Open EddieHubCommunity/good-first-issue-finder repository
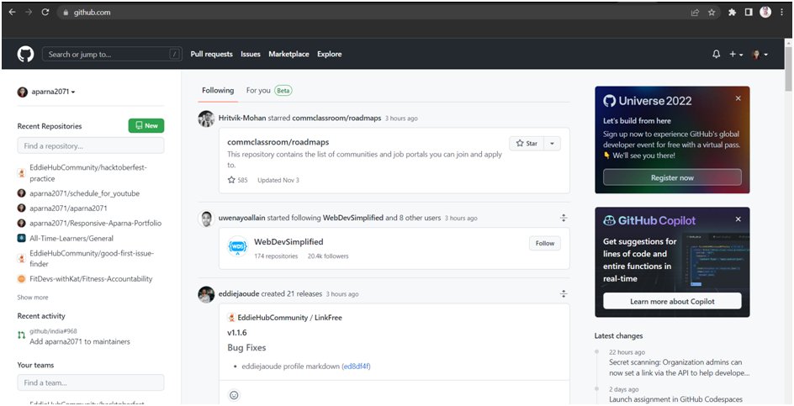This screenshot has width=794, height=406. pyautogui.click(x=92, y=259)
